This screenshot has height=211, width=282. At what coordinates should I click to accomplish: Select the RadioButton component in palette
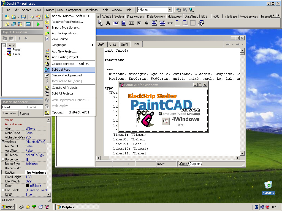coord(147,23)
